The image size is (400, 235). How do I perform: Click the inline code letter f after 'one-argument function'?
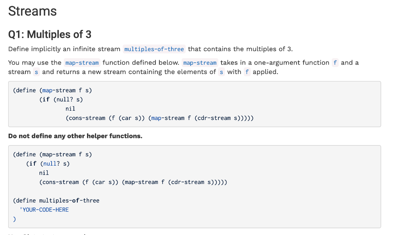335,63
